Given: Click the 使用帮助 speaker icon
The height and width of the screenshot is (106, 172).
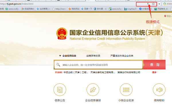Looking at the screenshot, I should click(x=159, y=90).
